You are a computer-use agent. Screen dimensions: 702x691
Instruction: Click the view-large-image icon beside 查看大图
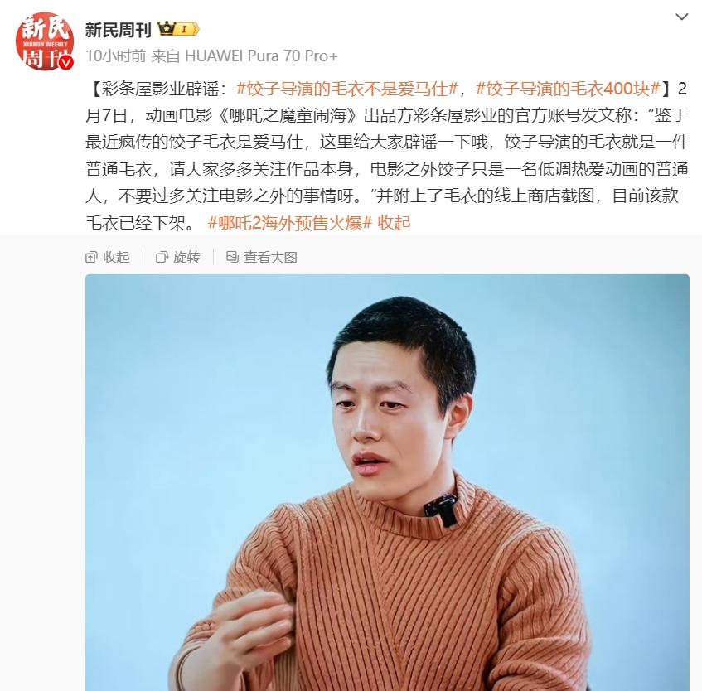pyautogui.click(x=232, y=257)
